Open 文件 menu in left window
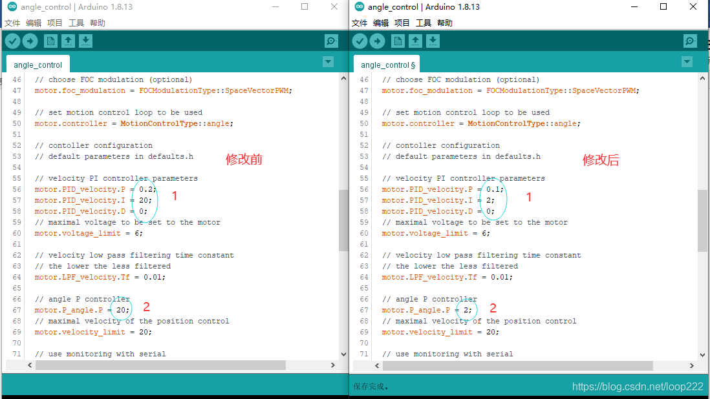710x399 pixels. pyautogui.click(x=12, y=23)
